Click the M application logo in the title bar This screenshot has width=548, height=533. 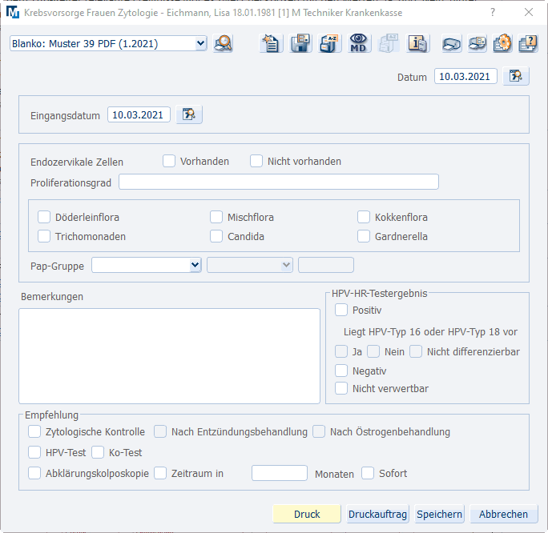pyautogui.click(x=13, y=13)
